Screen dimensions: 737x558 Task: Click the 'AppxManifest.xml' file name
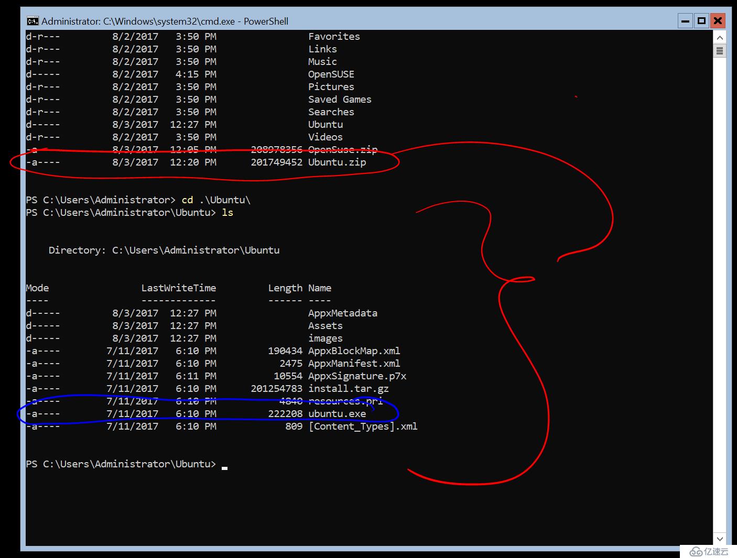[x=354, y=364]
